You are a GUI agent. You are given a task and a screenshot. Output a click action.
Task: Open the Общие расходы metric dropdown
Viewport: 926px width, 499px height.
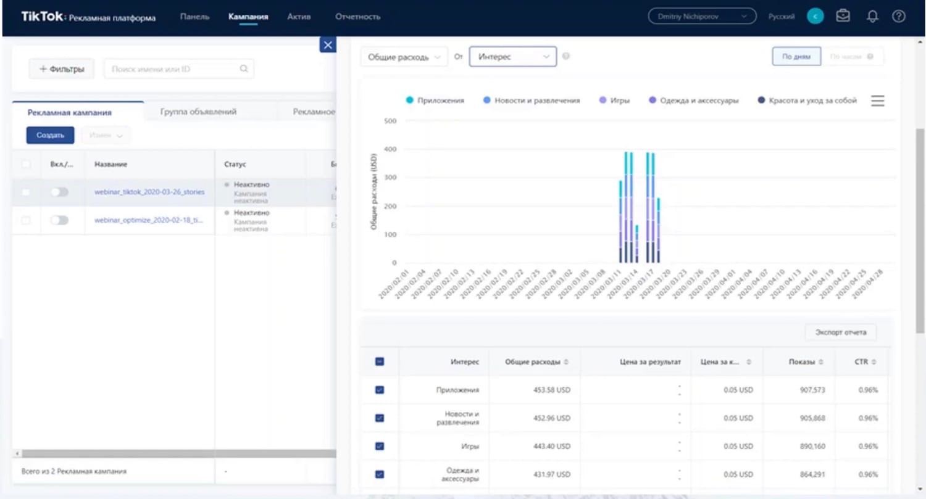click(404, 57)
